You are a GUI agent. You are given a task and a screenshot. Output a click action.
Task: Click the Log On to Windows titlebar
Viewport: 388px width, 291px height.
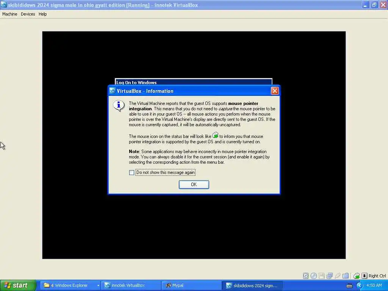click(x=194, y=82)
